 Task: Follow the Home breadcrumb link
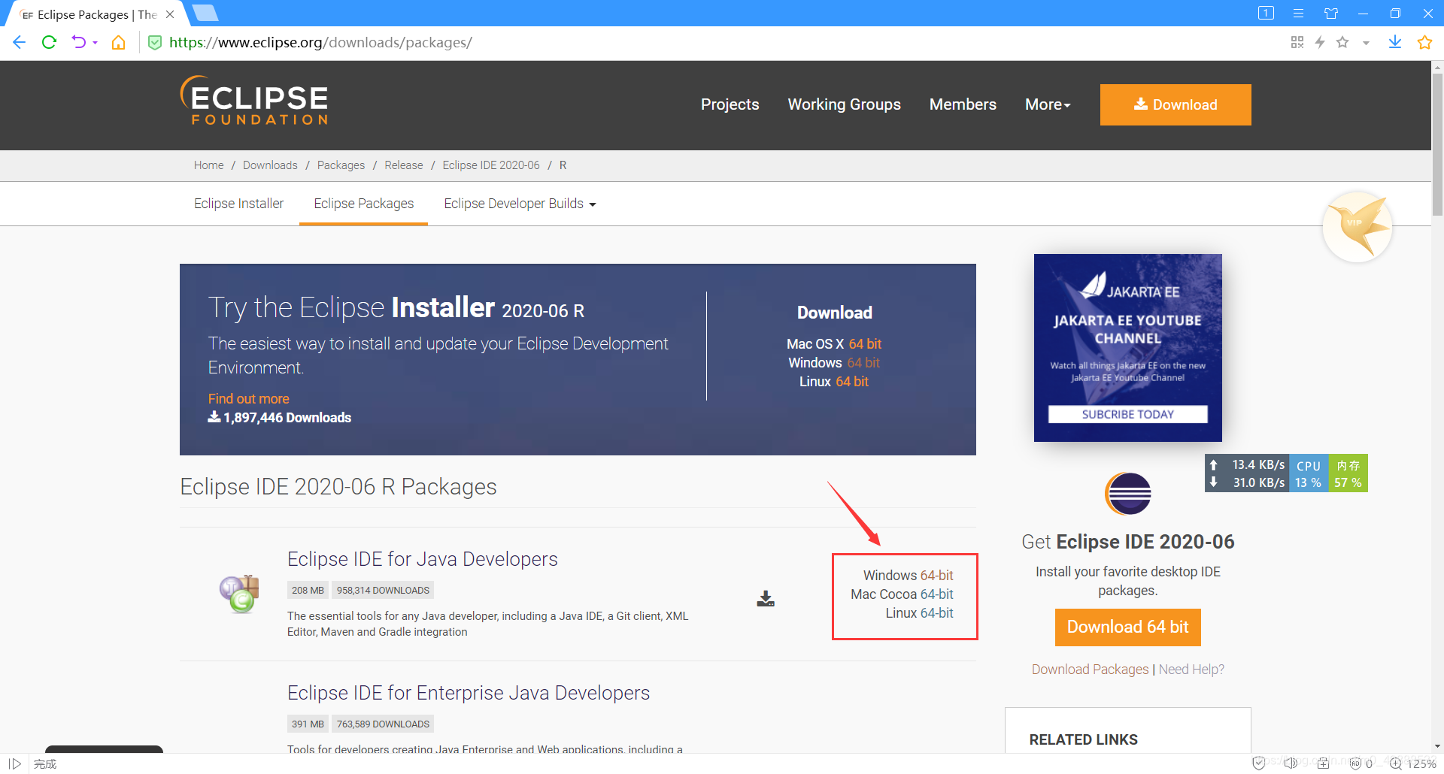(208, 165)
